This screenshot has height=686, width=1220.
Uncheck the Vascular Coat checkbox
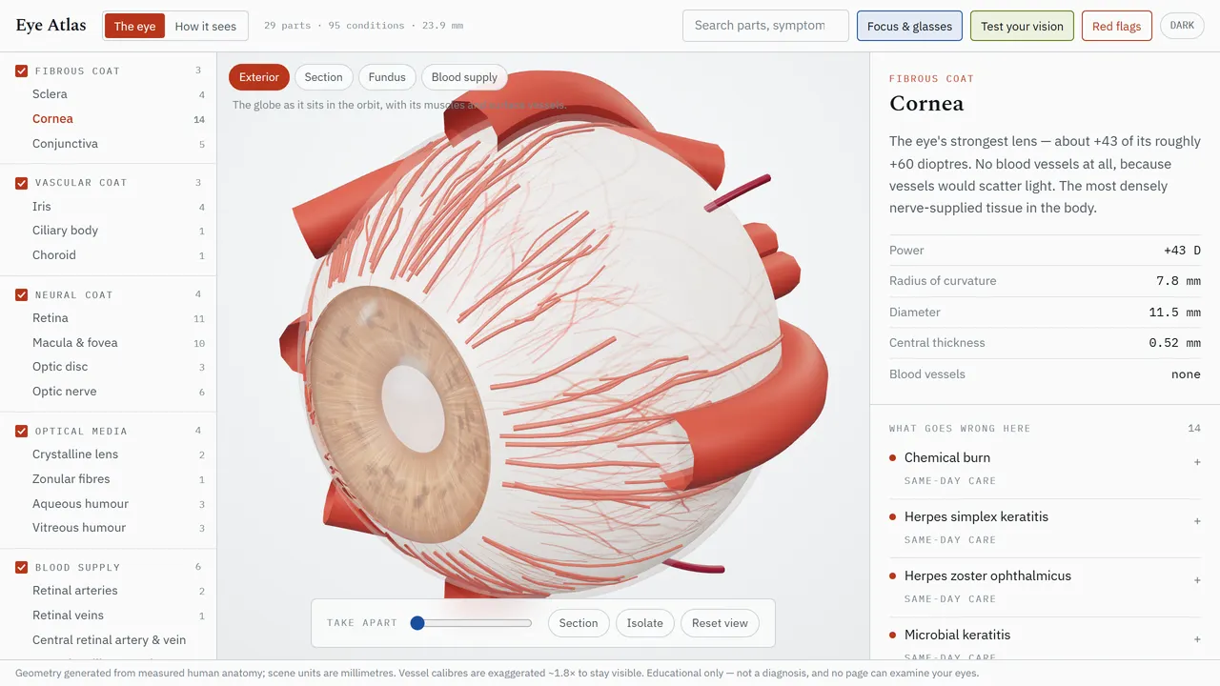pyautogui.click(x=21, y=182)
